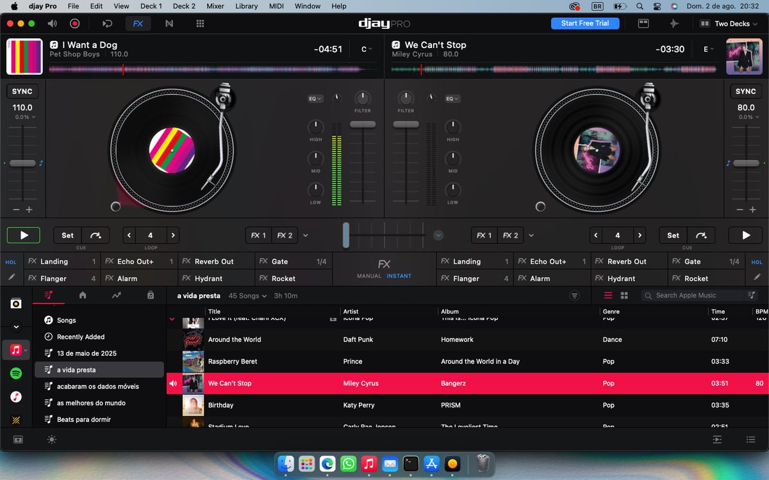Open the Spotify source in the sidebar
Viewport: 769px width, 480px height.
tap(16, 373)
